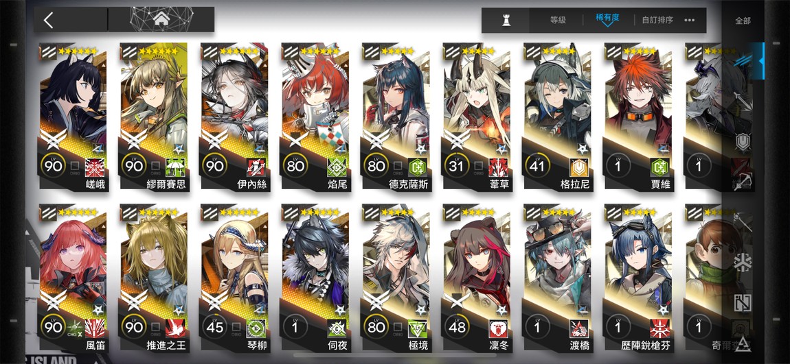Click the rook profession filter icon
The image size is (790, 364).
pos(505,20)
